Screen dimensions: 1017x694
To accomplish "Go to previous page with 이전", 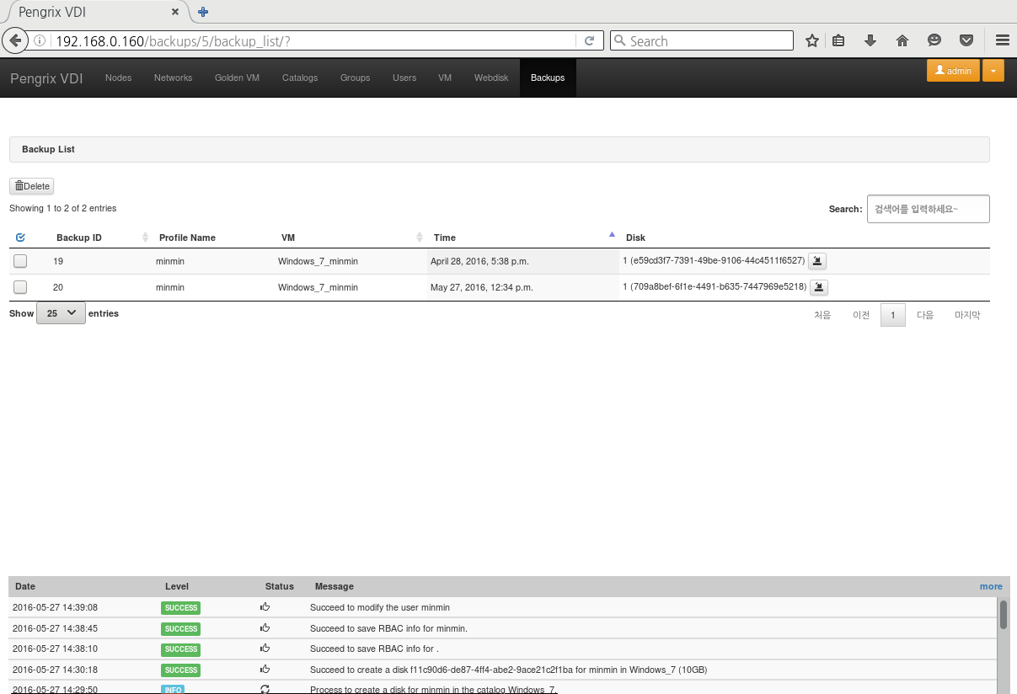I will (x=861, y=315).
